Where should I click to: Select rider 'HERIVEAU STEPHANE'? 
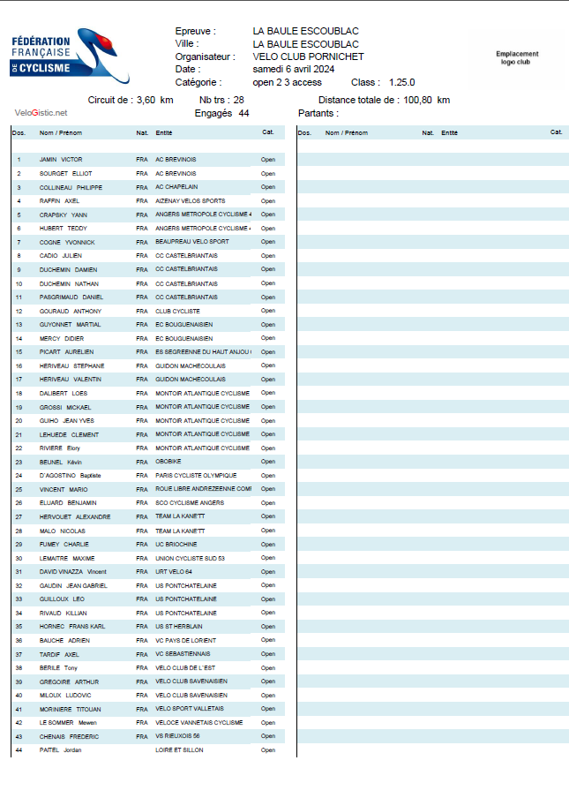click(x=71, y=366)
